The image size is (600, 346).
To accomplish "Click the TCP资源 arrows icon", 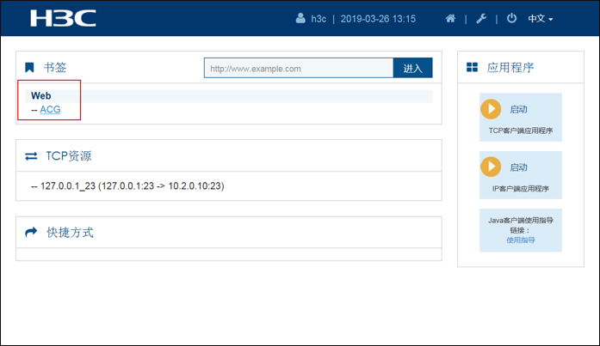I will 31,156.
